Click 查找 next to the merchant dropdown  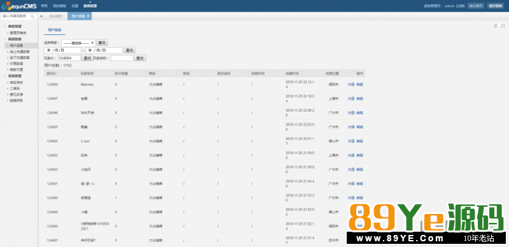102,43
